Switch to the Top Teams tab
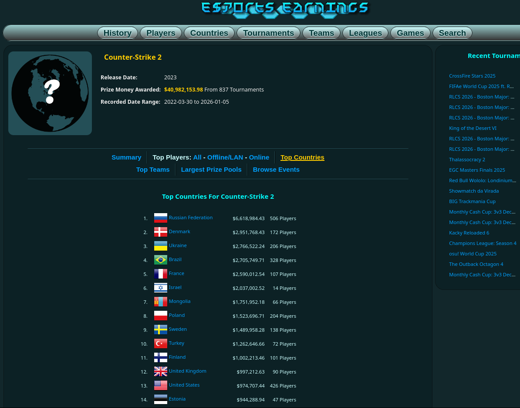 point(153,170)
